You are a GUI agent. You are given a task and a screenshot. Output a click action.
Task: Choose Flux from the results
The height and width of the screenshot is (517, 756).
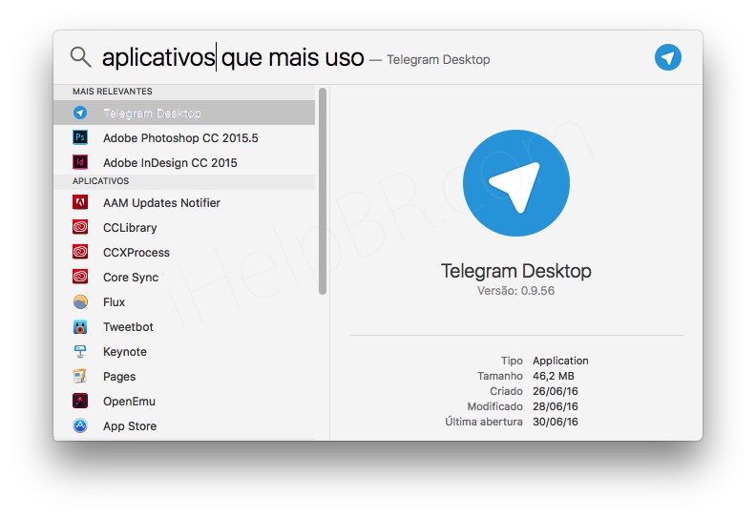184,301
